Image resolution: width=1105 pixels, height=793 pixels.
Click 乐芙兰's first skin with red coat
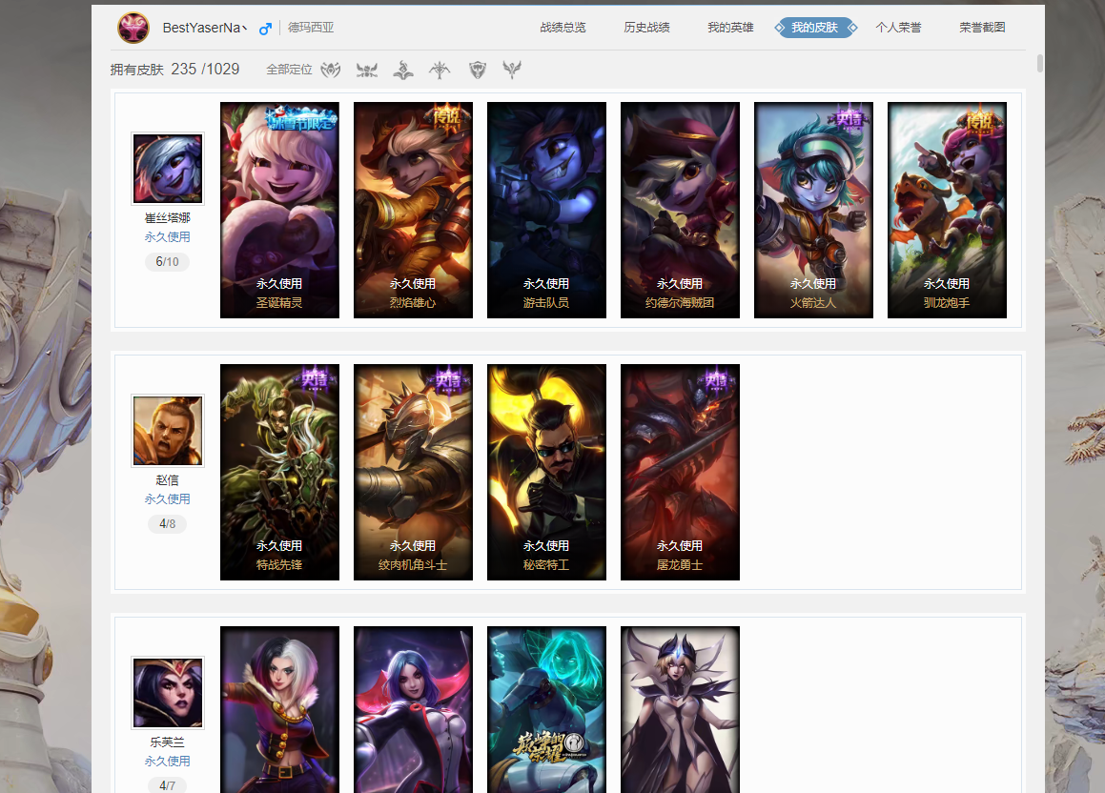[x=279, y=709]
